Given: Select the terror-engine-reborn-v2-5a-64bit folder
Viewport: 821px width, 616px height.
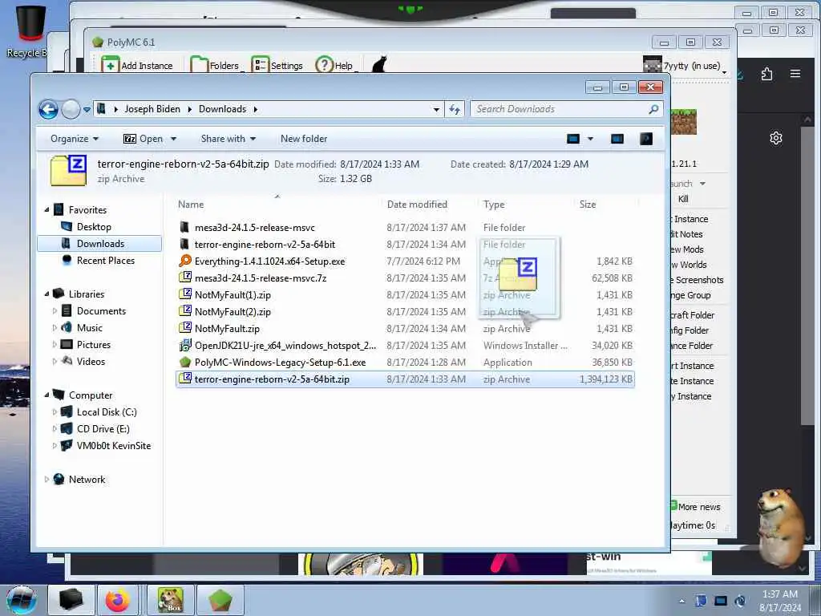Looking at the screenshot, I should coord(265,245).
